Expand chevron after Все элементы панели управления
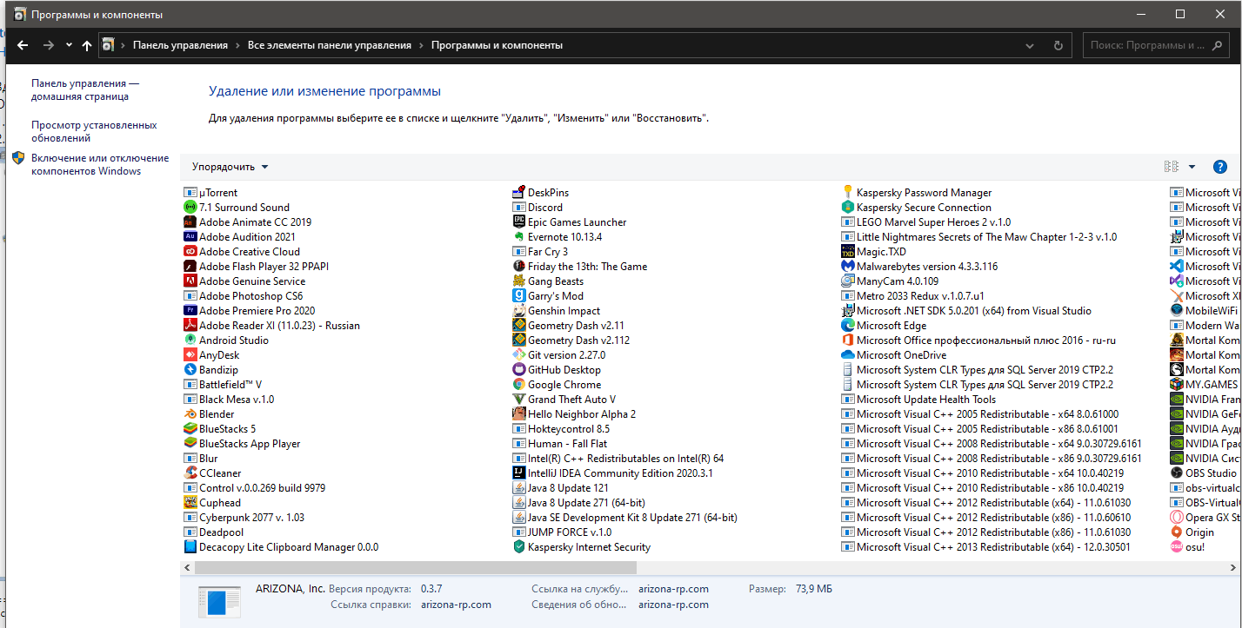The width and height of the screenshot is (1242, 628). click(421, 45)
